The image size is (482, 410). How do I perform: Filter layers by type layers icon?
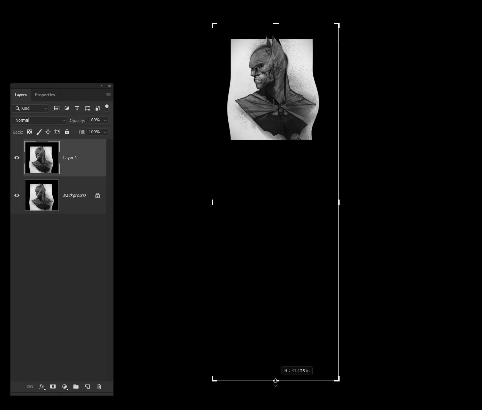[x=77, y=108]
